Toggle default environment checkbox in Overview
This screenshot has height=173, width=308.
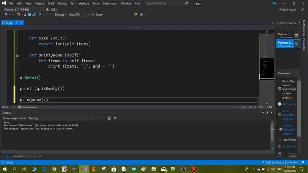pos(279,89)
